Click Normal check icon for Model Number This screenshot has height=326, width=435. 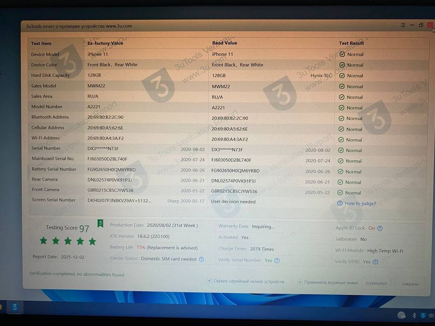(x=341, y=108)
